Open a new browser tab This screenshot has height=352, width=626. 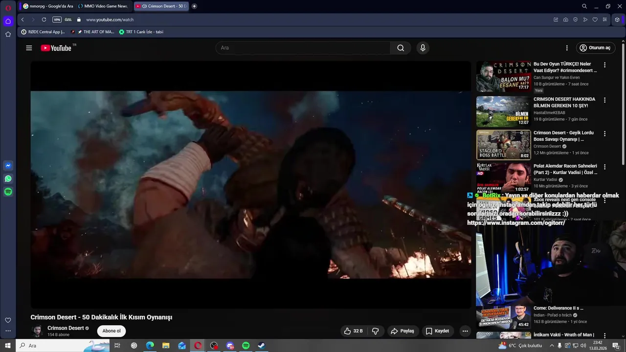click(x=194, y=6)
